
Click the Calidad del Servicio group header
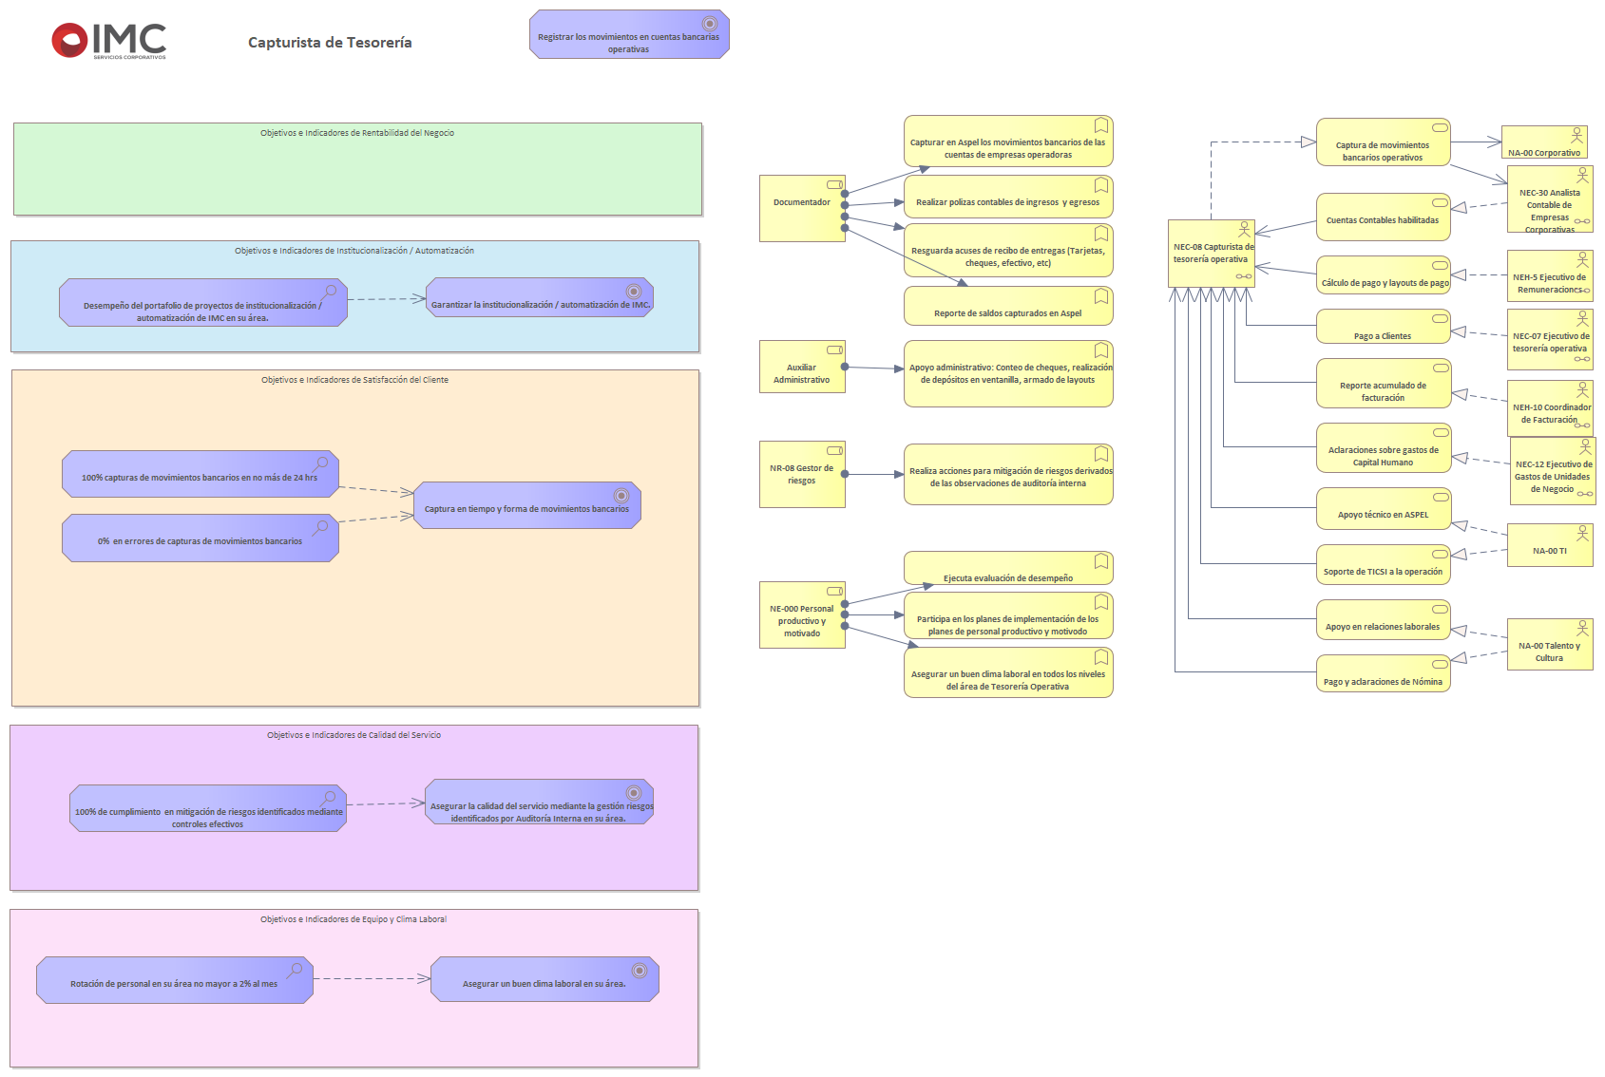point(353,735)
